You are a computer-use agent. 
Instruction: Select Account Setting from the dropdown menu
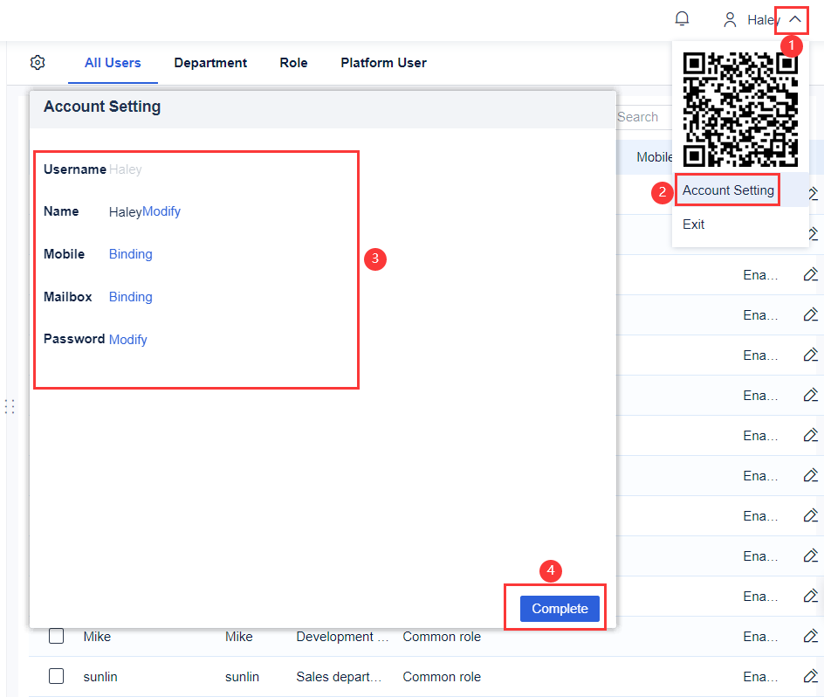727,190
